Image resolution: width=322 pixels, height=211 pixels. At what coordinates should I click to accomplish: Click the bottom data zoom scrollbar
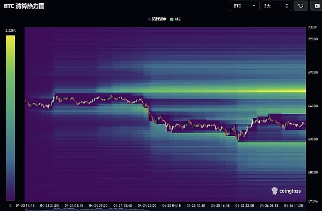point(165,209)
